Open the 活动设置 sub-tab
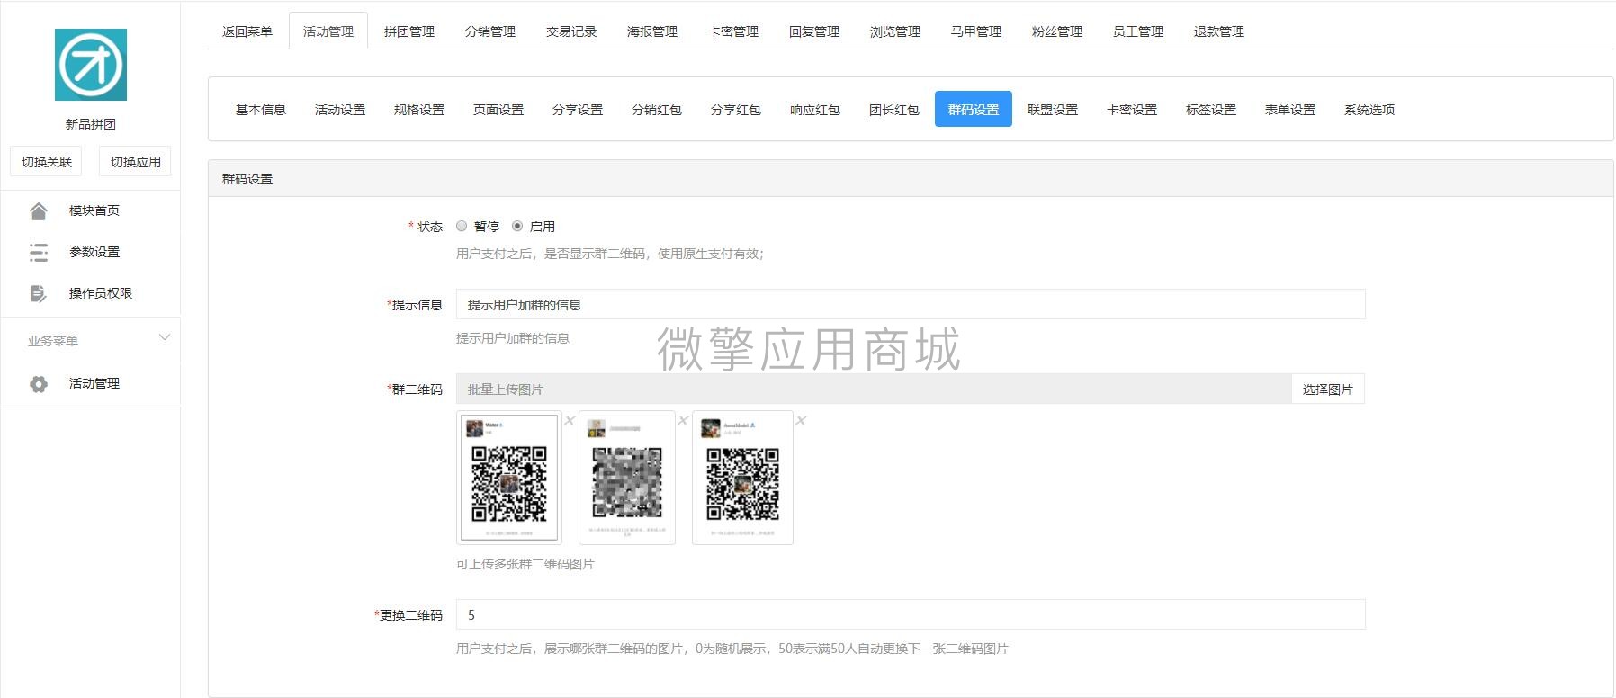This screenshot has width=1616, height=698. pyautogui.click(x=340, y=110)
